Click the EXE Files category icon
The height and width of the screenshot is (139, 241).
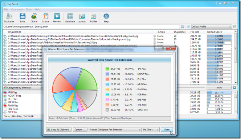pos(5,112)
